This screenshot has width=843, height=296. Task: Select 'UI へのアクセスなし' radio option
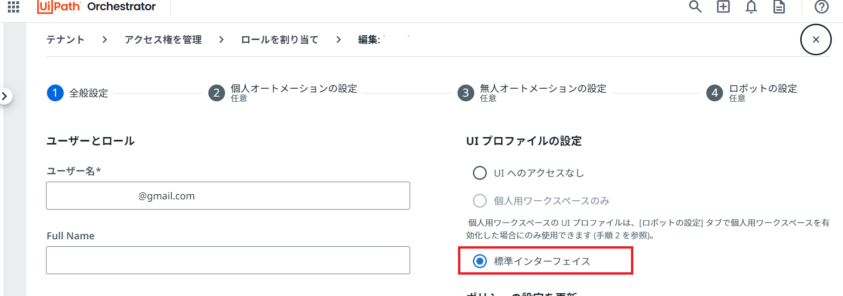pos(480,173)
